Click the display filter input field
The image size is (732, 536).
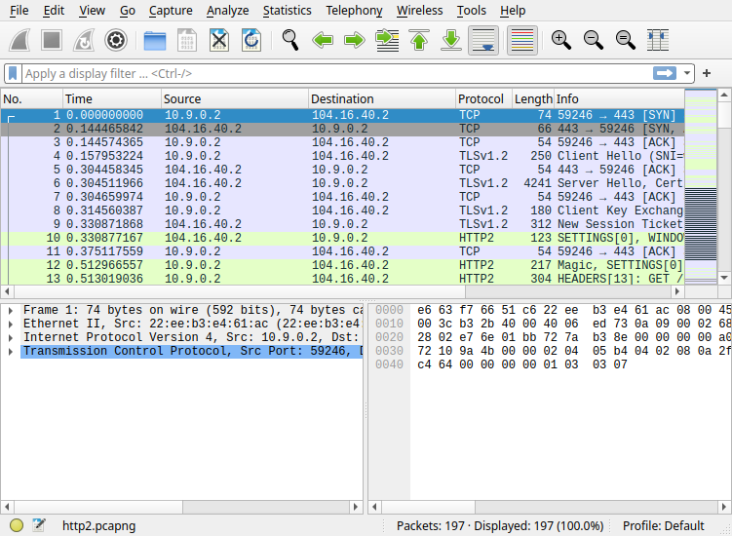336,73
